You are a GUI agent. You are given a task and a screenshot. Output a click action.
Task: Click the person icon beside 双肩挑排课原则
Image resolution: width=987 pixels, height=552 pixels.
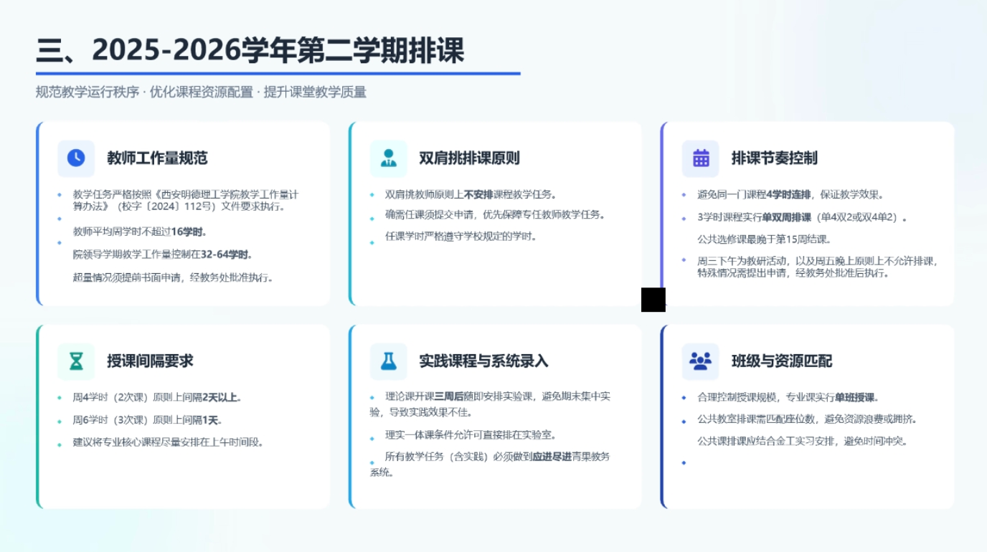pos(388,158)
